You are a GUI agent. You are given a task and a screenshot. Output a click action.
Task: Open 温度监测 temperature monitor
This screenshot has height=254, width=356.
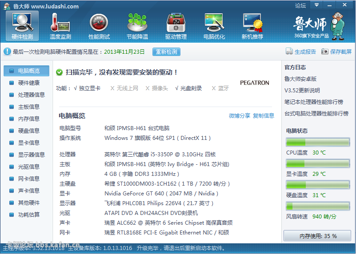click(60, 26)
